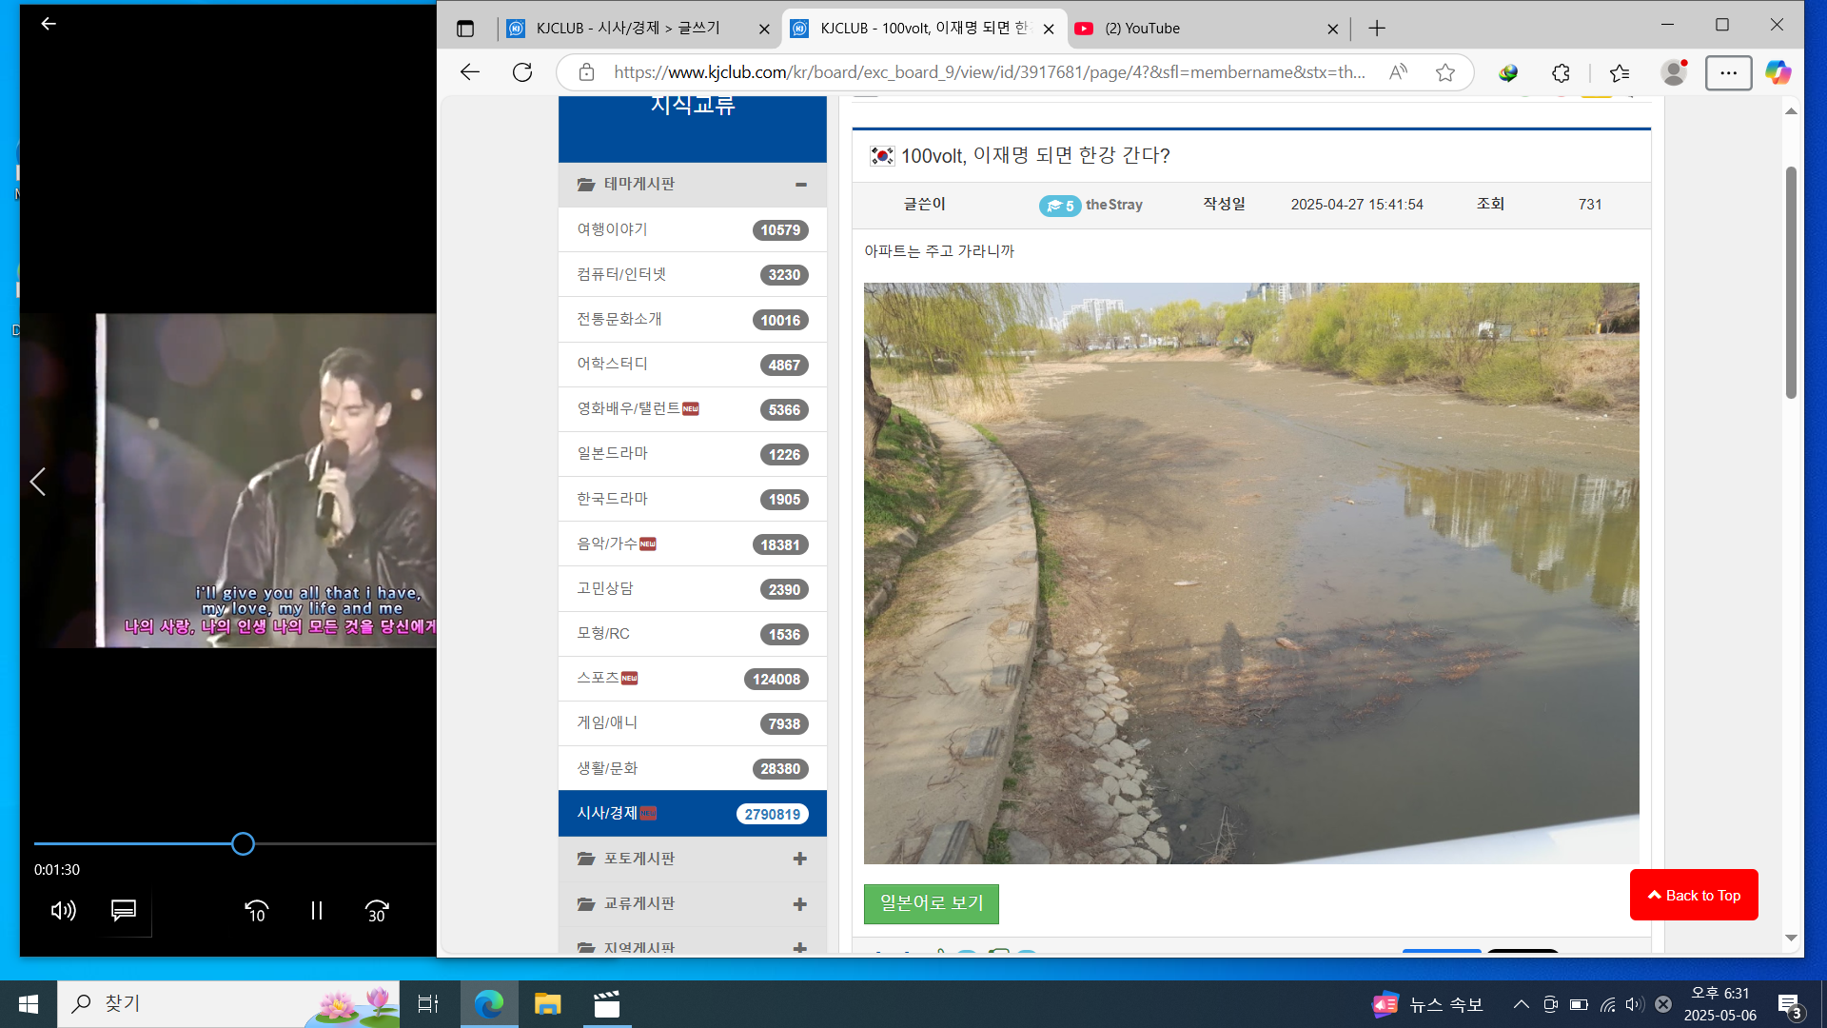Click Read aloud icon in address bar
Viewport: 1827px width, 1028px height.
pyautogui.click(x=1398, y=72)
